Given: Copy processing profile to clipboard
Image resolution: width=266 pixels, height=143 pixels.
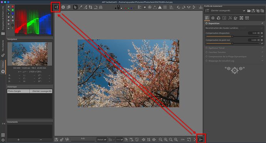Looking at the screenshot, I should (258, 11).
